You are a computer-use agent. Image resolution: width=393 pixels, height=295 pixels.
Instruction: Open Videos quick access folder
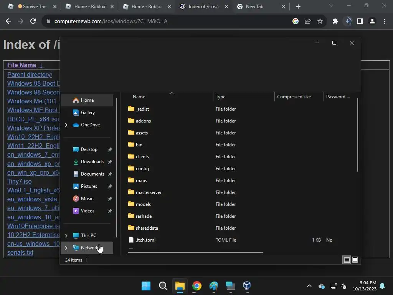click(x=87, y=211)
